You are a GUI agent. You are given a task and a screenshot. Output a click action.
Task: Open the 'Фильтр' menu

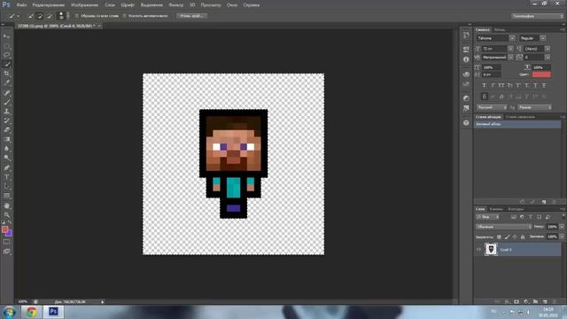[x=176, y=5]
